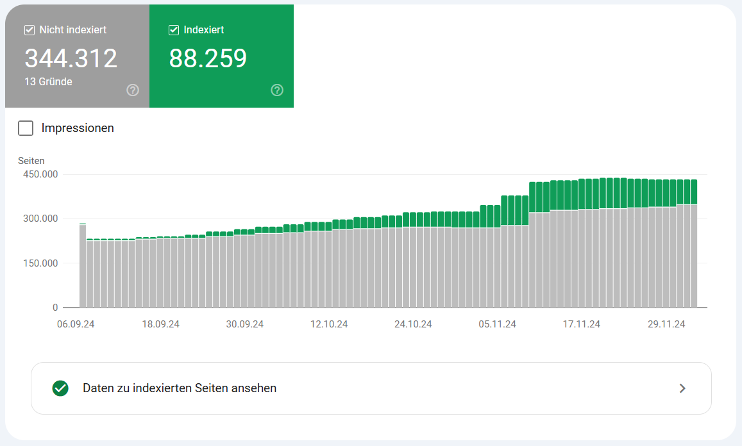Expand the bottom banner via its right chevron

(682, 388)
